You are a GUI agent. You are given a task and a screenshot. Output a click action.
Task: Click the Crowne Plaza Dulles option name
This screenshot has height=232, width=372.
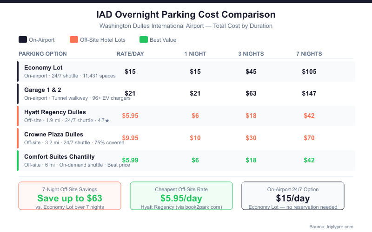click(53, 135)
